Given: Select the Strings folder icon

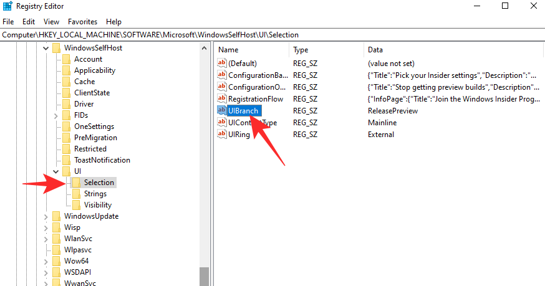Looking at the screenshot, I should 76,194.
